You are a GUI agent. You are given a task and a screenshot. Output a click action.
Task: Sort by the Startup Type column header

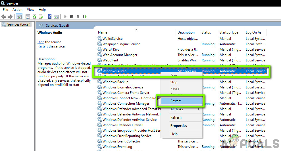click(x=231, y=32)
